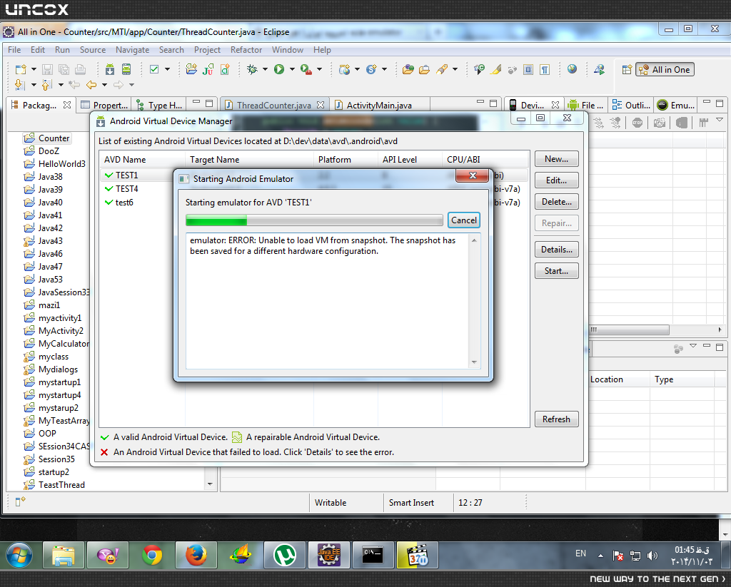Toggle the Mark Occurrences highlighter icon
The width and height of the screenshot is (731, 587).
tap(496, 69)
